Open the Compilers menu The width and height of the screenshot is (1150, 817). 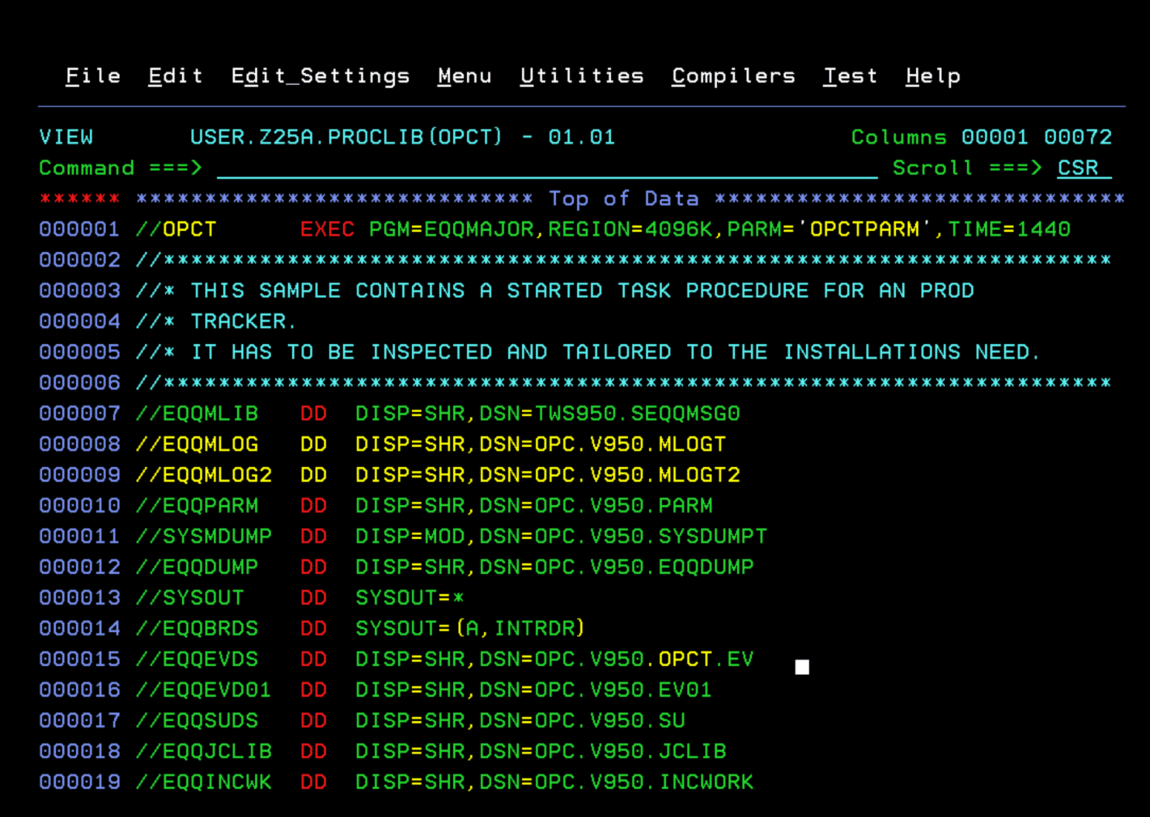(733, 75)
